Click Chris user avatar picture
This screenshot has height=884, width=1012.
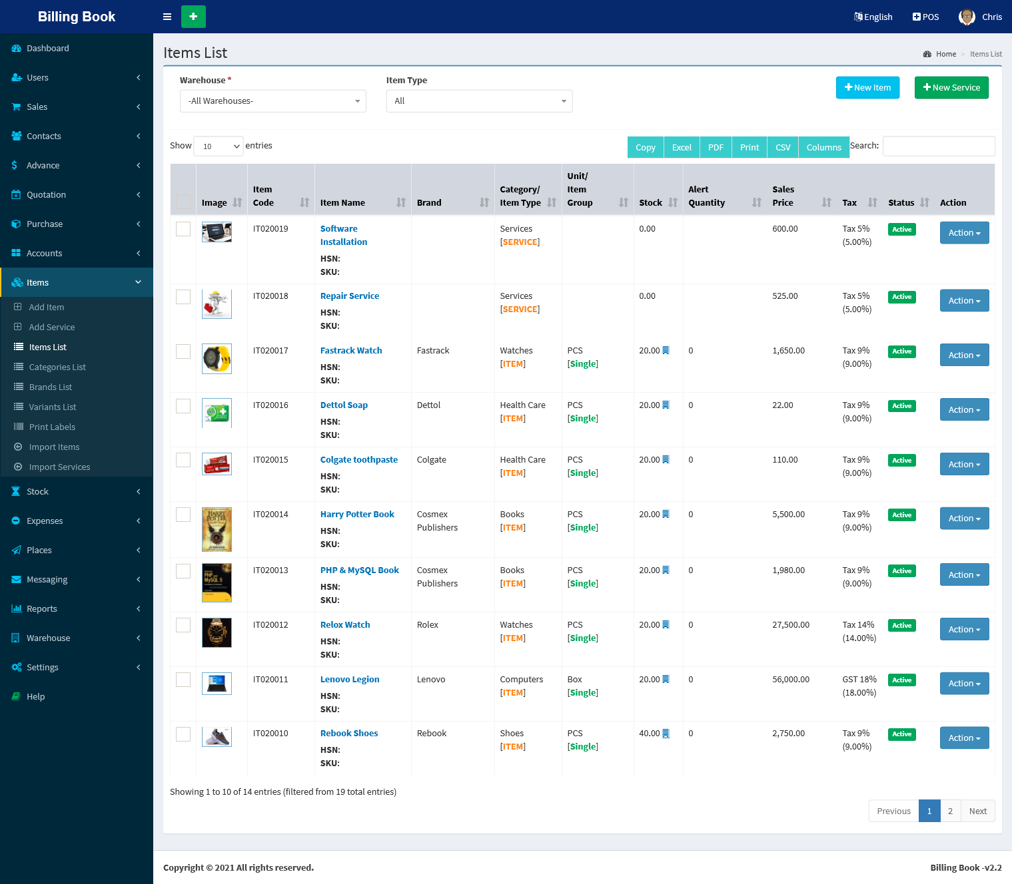967,17
